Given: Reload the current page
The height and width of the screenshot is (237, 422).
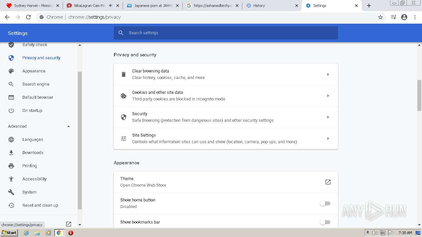Looking at the screenshot, I should coord(28,17).
